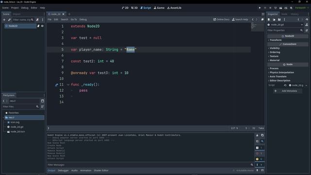Float the script editor window
Image resolution: width=311 pixels, height=175 pixels.
(x=262, y=19)
